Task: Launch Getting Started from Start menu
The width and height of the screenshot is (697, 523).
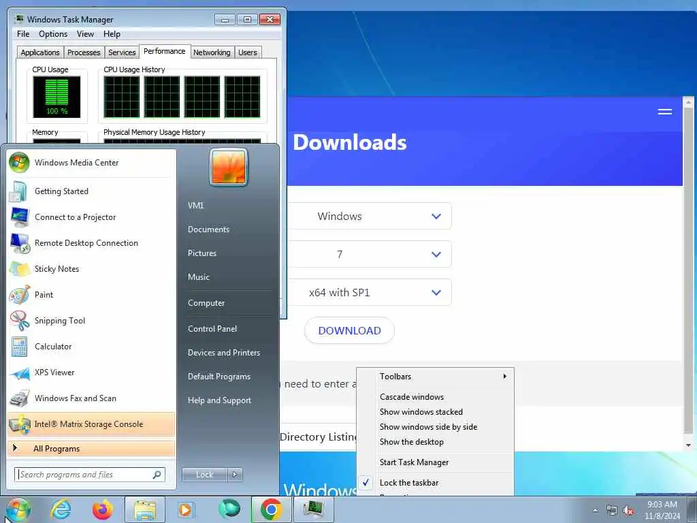Action: click(91, 191)
